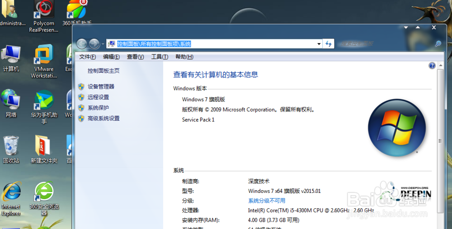Viewport: 452px width, 229px height.
Task: Click the Deepin OEM logo
Action: [406, 193]
